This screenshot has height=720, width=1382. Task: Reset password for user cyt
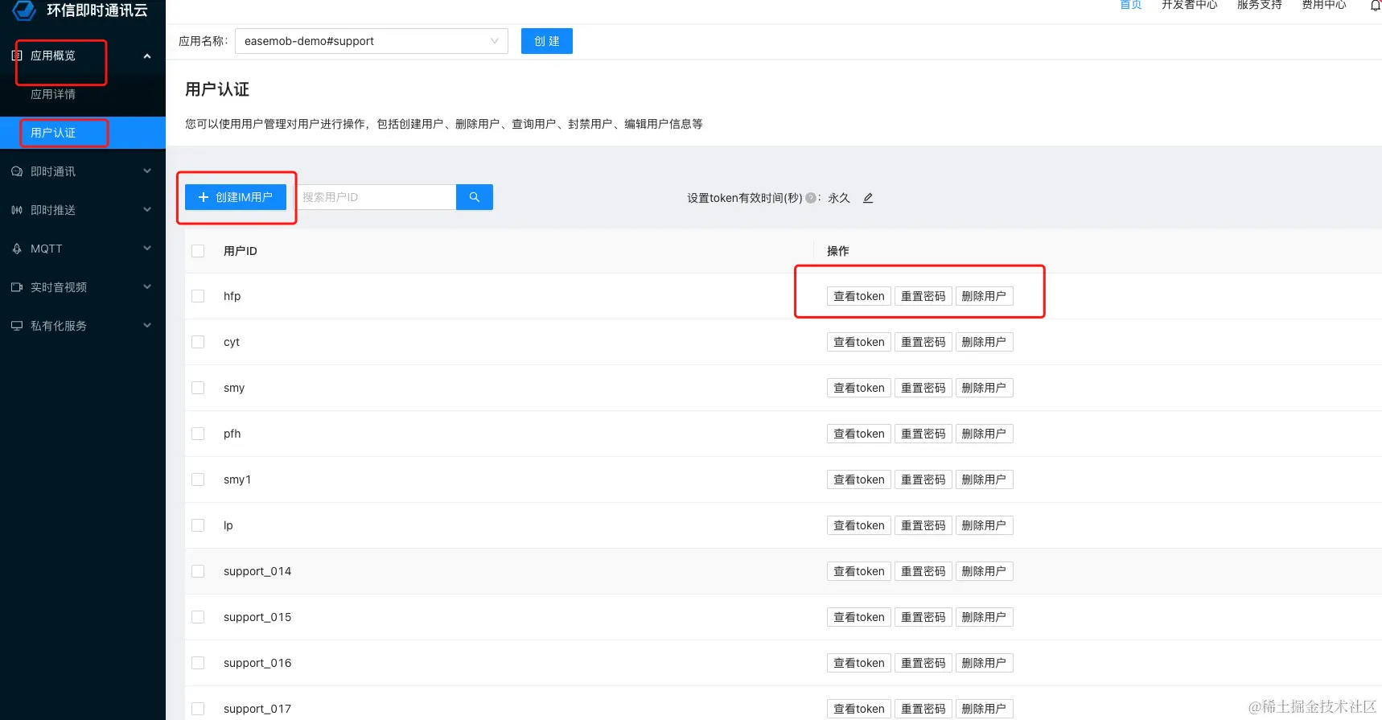(x=923, y=342)
